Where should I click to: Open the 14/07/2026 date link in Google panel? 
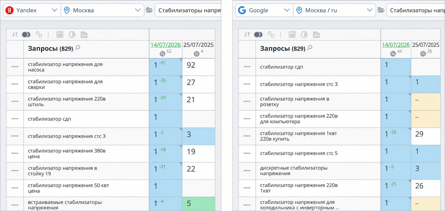click(396, 45)
